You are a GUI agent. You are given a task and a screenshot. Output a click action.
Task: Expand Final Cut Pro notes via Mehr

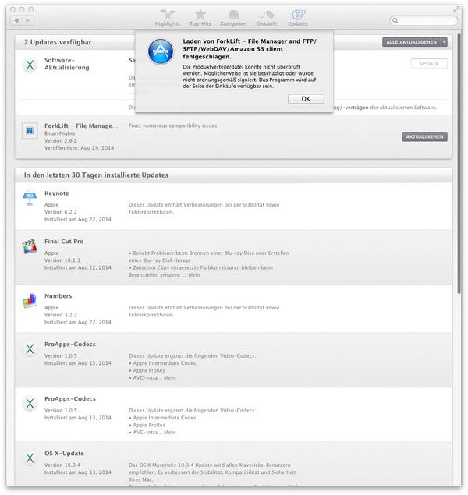tap(194, 274)
